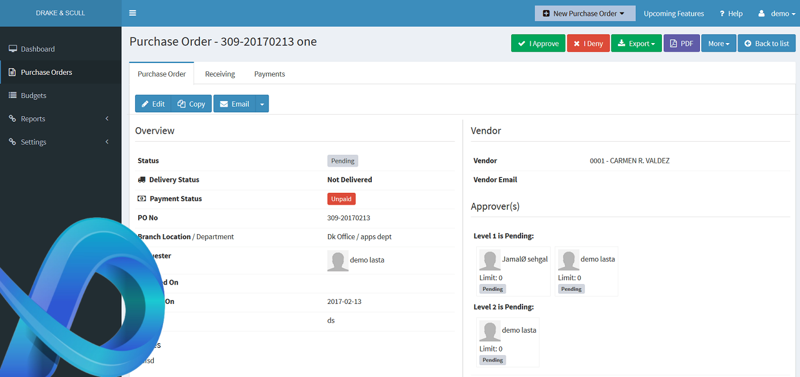Image resolution: width=800 pixels, height=377 pixels.
Task: Open the New Purchase Order dropdown
Action: coord(585,13)
